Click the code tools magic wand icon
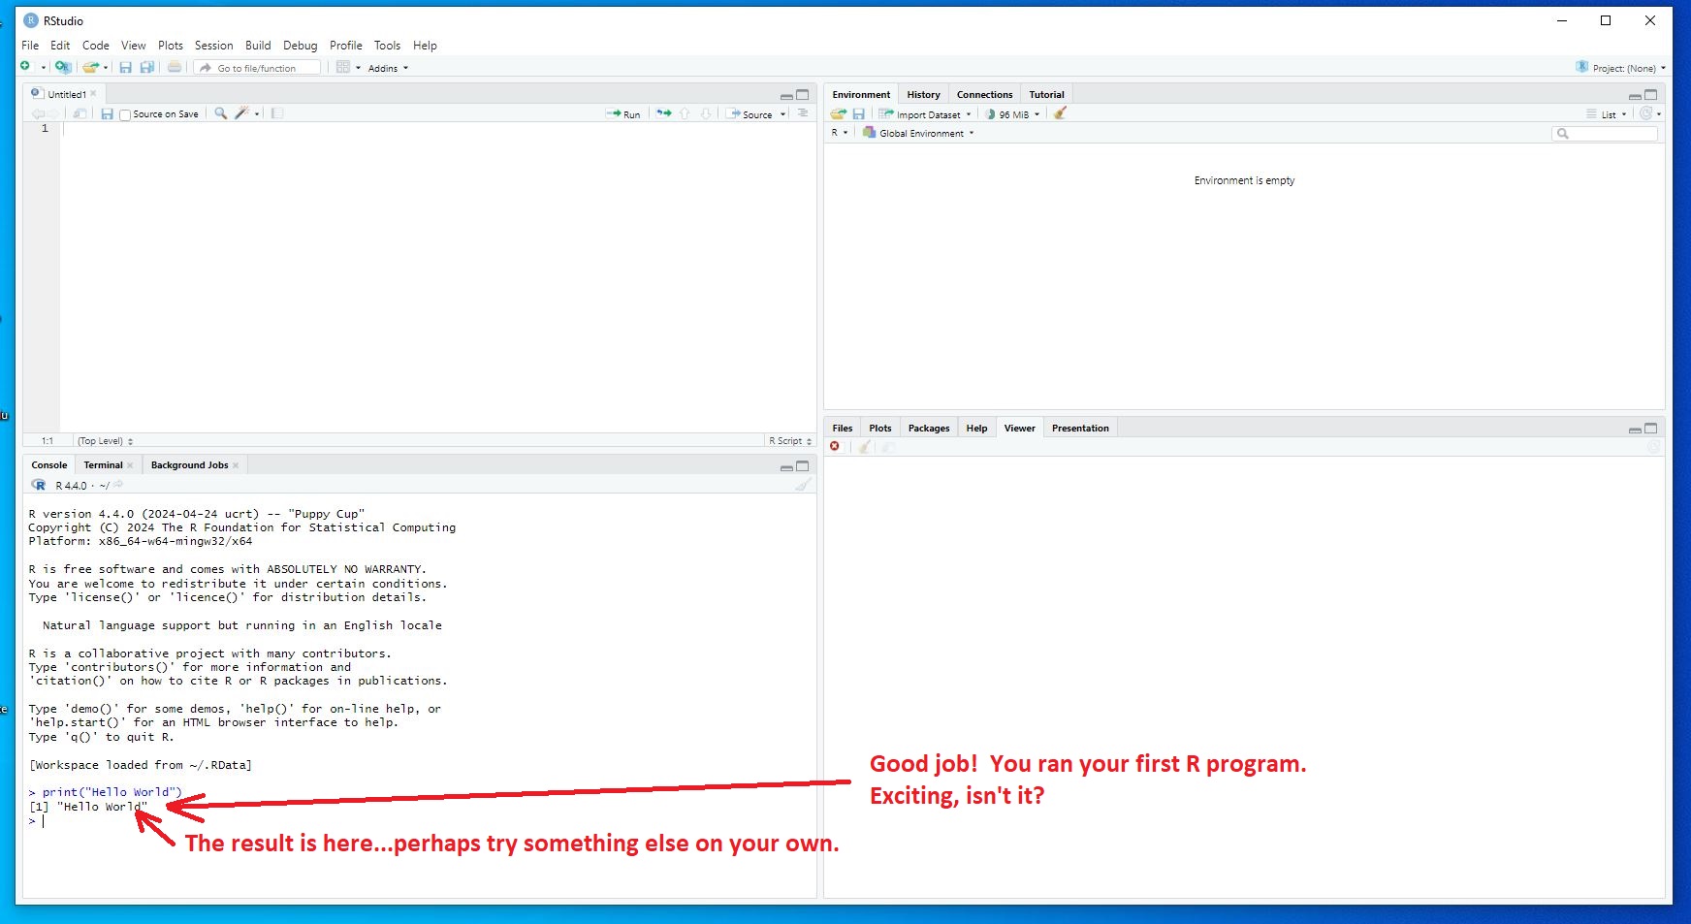This screenshot has width=1691, height=924. point(242,113)
